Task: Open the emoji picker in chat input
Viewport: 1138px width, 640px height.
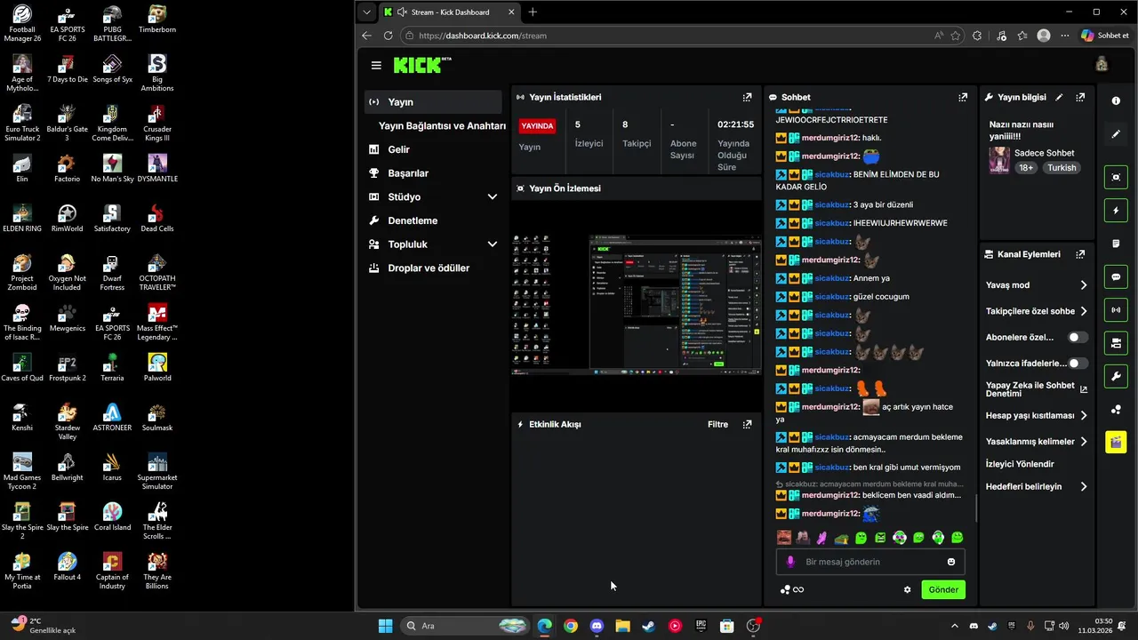Action: point(951,562)
